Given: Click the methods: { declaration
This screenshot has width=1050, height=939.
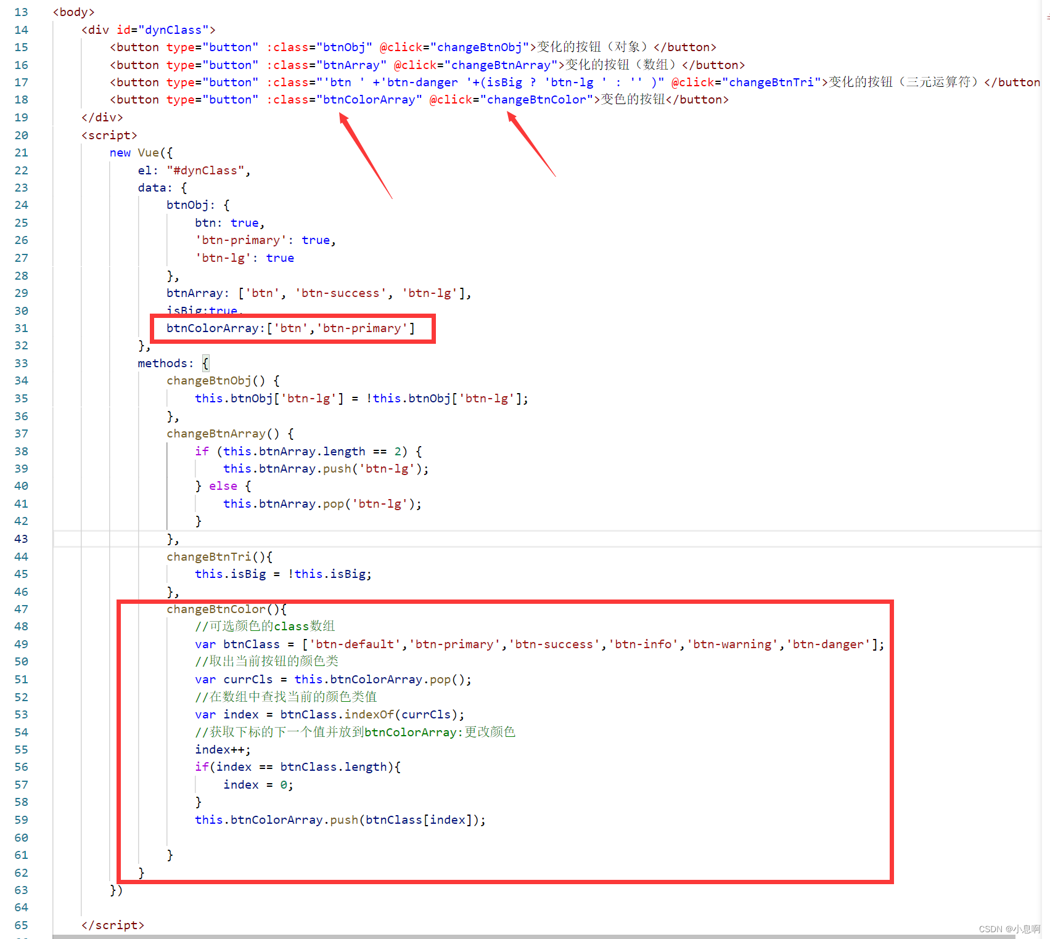Looking at the screenshot, I should [x=174, y=363].
